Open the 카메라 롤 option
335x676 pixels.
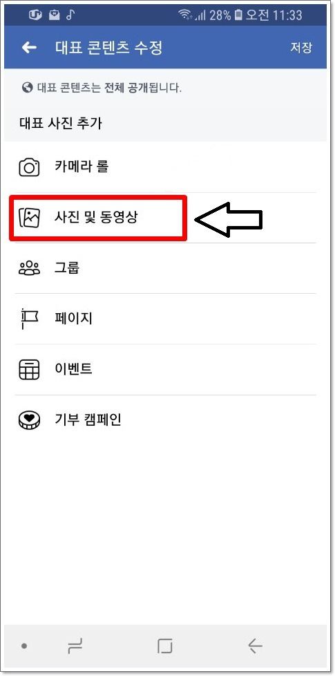pyautogui.click(x=165, y=167)
